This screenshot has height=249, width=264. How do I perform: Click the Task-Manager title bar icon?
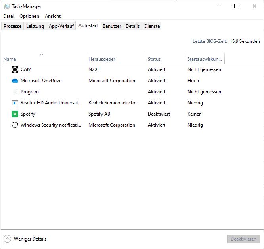tap(7, 6)
